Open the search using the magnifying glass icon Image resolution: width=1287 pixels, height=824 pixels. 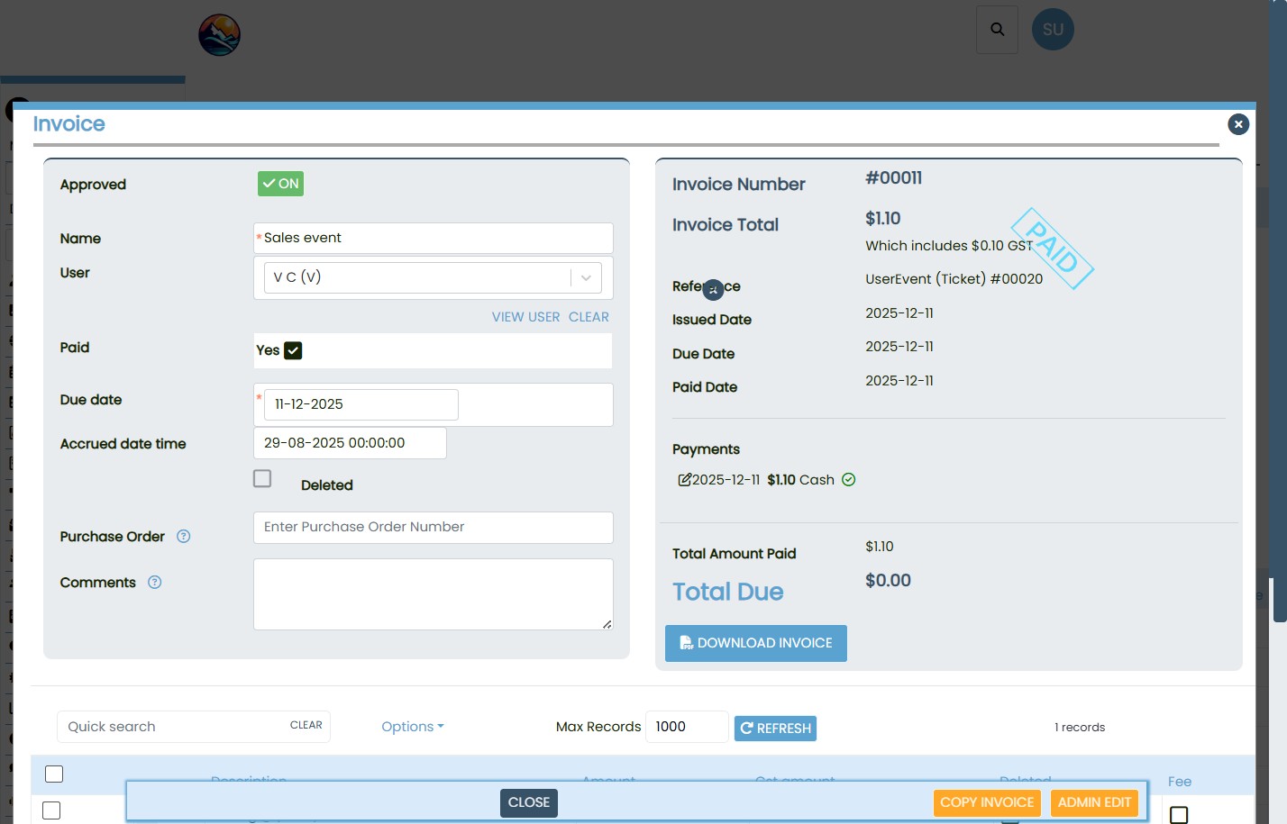pos(997,29)
